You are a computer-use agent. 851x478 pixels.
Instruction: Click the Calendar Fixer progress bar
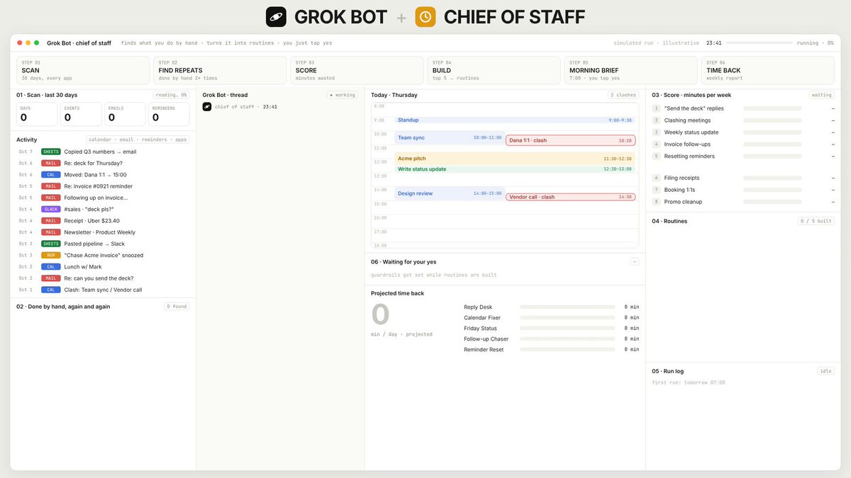click(567, 318)
